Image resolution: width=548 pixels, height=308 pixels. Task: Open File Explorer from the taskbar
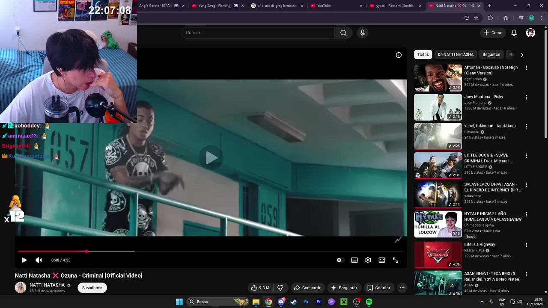[256, 302]
